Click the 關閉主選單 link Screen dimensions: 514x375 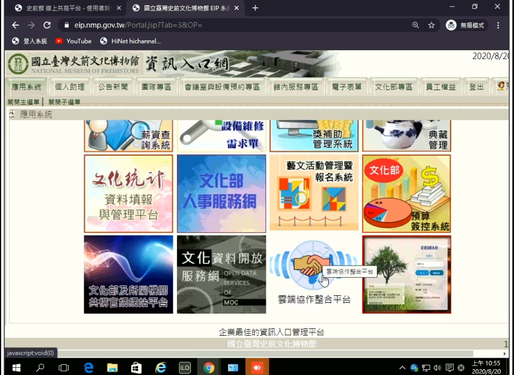click(x=23, y=102)
